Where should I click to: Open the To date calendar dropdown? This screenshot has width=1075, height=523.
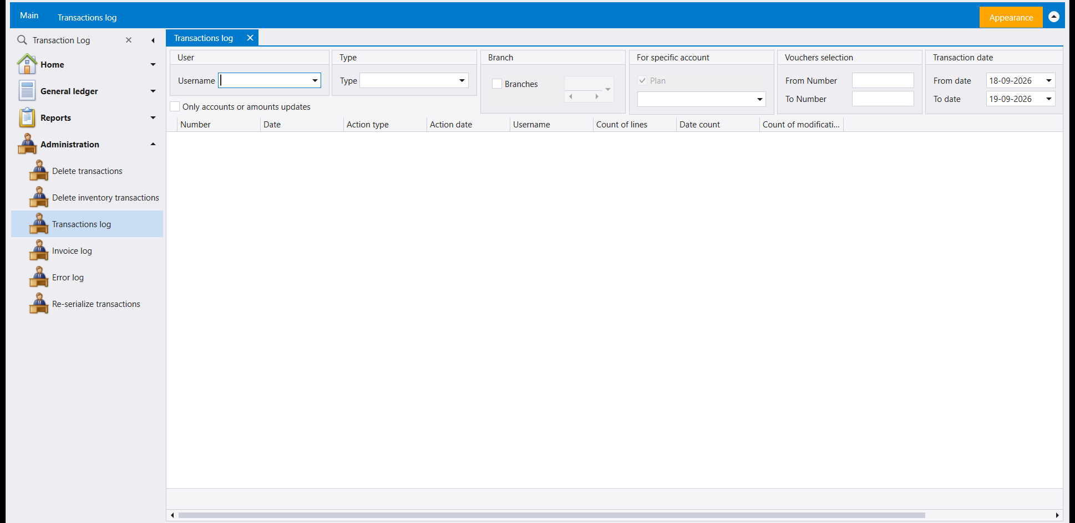pyautogui.click(x=1049, y=99)
